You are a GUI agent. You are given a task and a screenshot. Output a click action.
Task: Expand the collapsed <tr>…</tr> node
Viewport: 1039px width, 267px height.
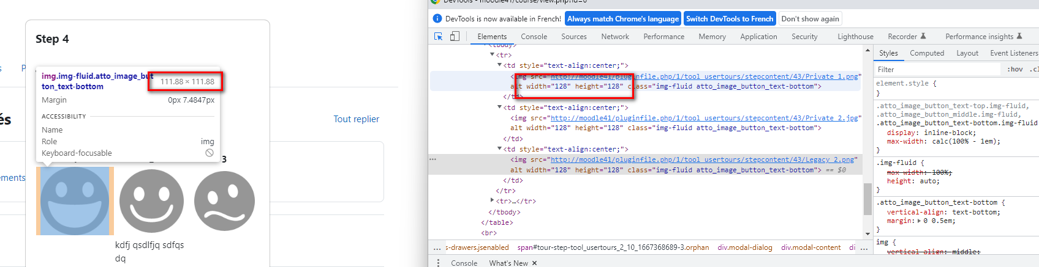pos(493,200)
